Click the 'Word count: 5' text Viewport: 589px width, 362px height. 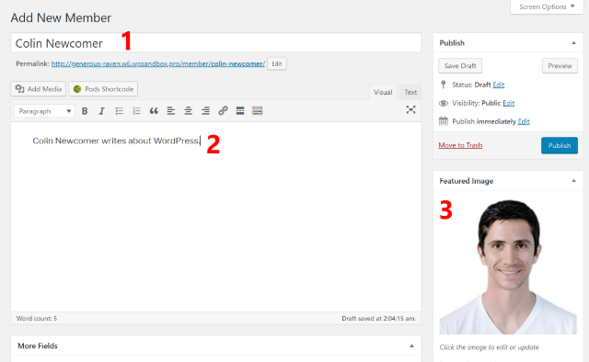click(37, 319)
